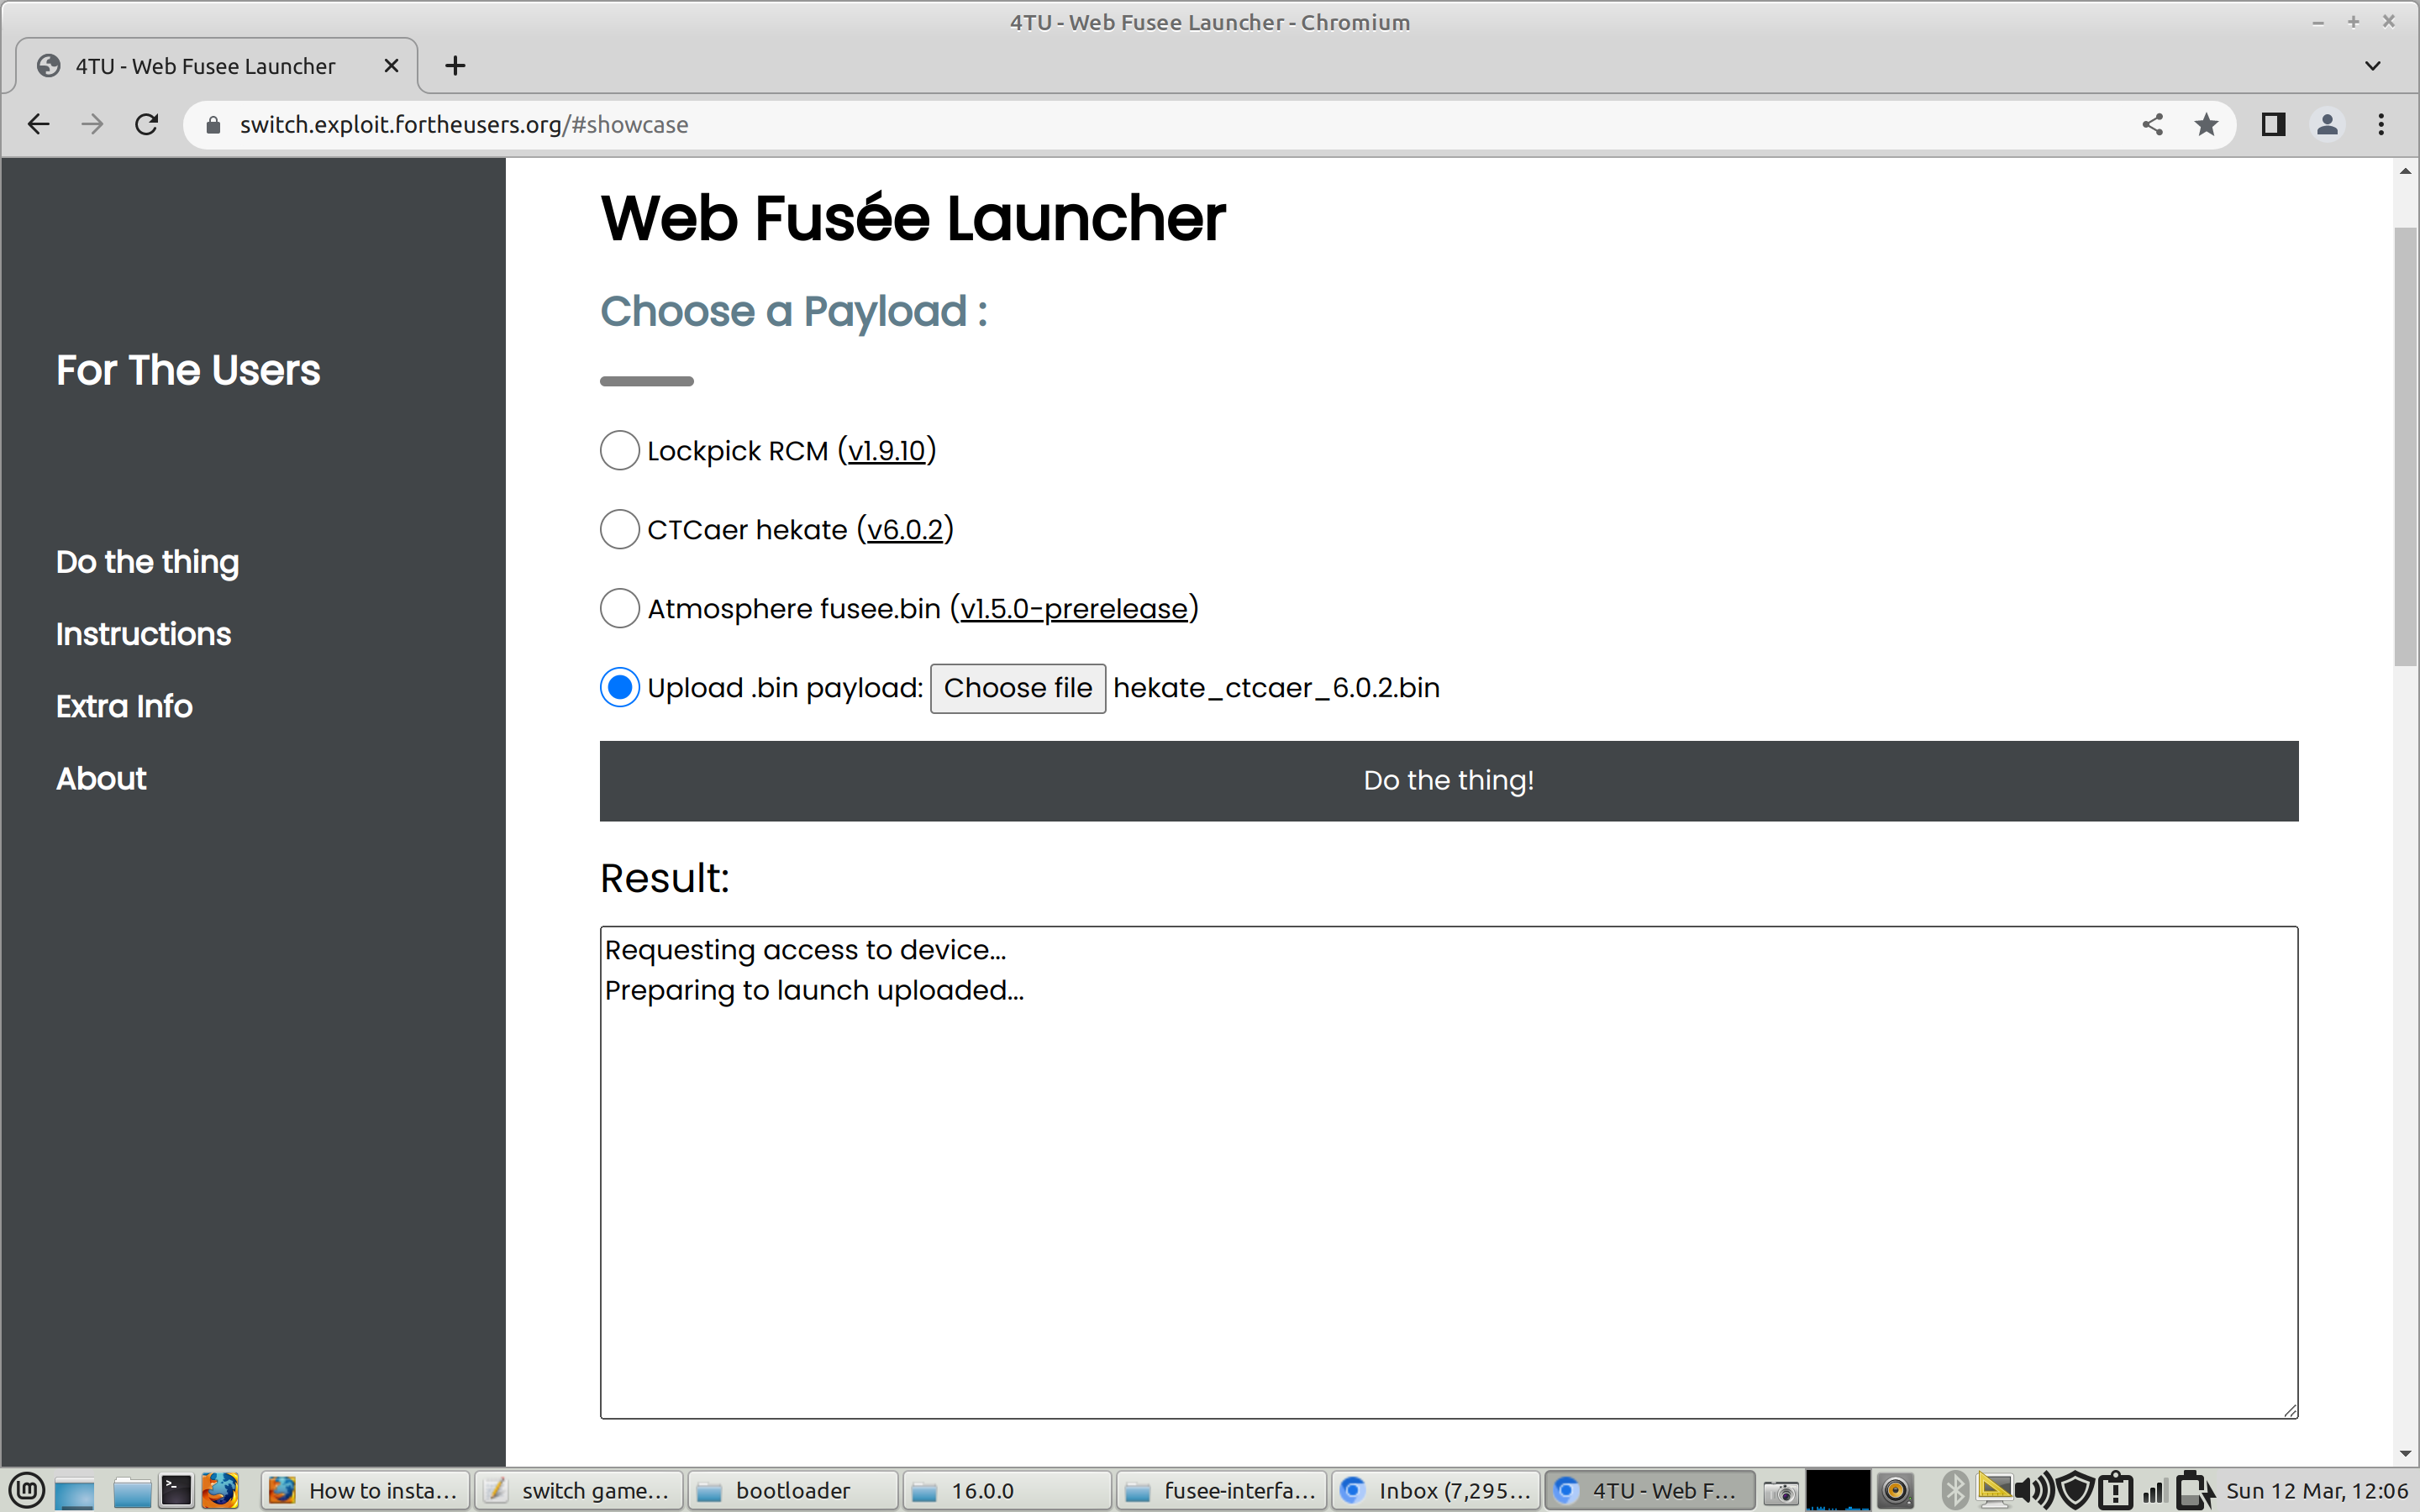The width and height of the screenshot is (2420, 1512).
Task: Open the browser side panel
Action: pos(2273,124)
